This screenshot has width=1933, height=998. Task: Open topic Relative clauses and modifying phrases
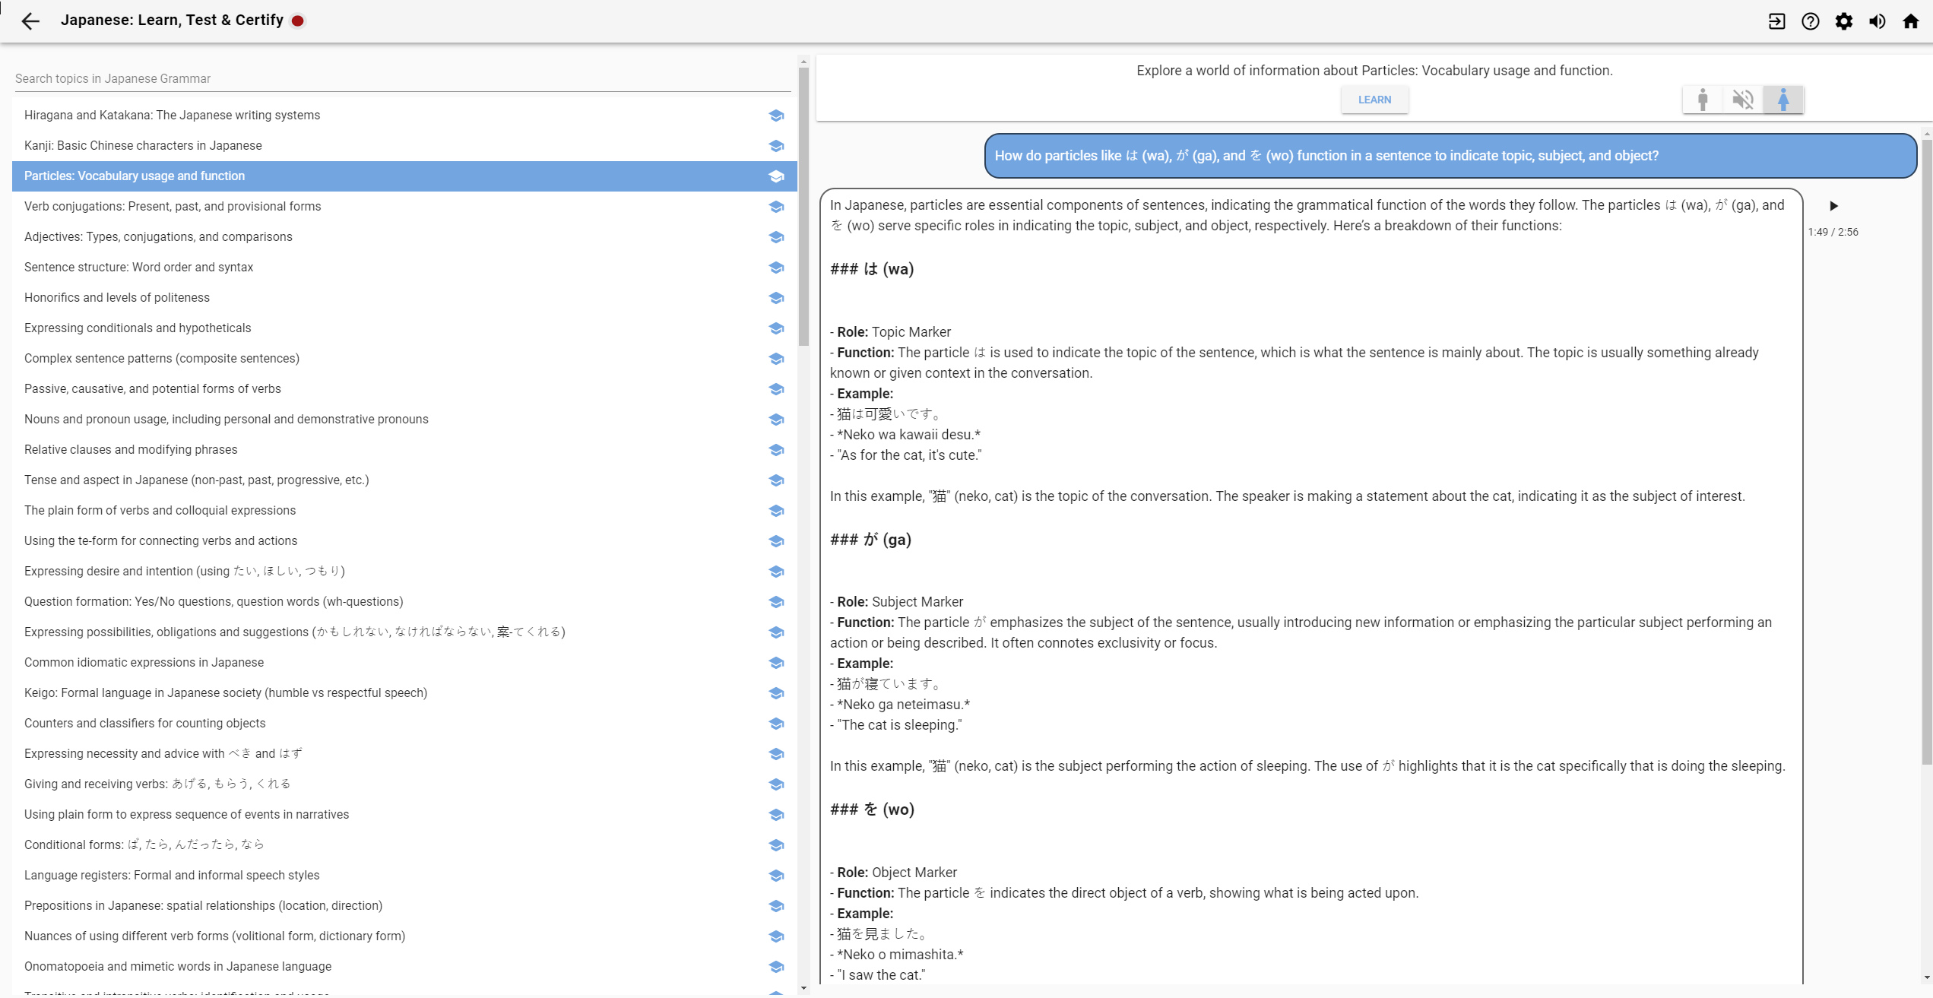point(404,449)
